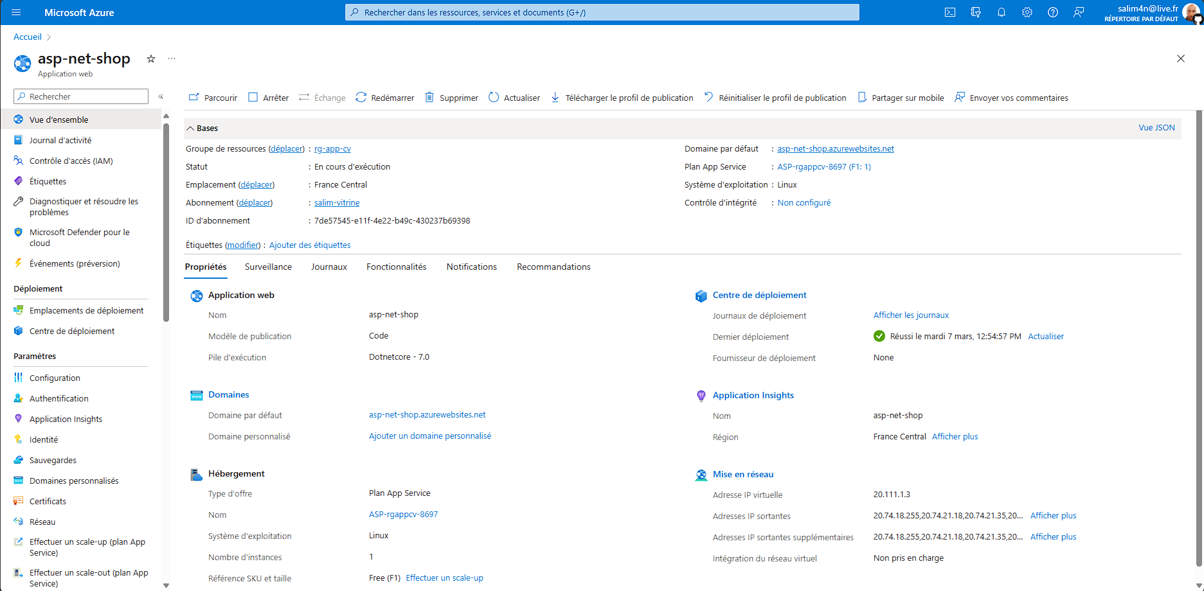Switch to the Surveillance tab
The image size is (1204, 591).
pos(268,267)
